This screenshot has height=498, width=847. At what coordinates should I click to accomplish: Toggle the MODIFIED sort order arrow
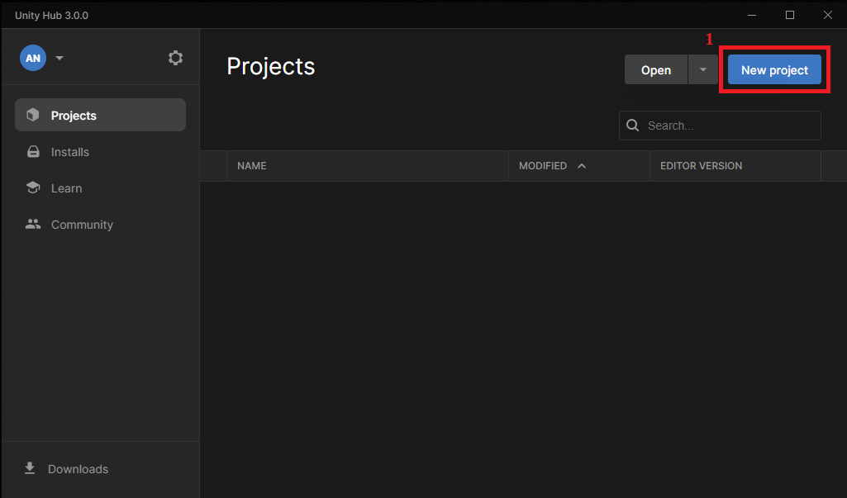(x=582, y=166)
